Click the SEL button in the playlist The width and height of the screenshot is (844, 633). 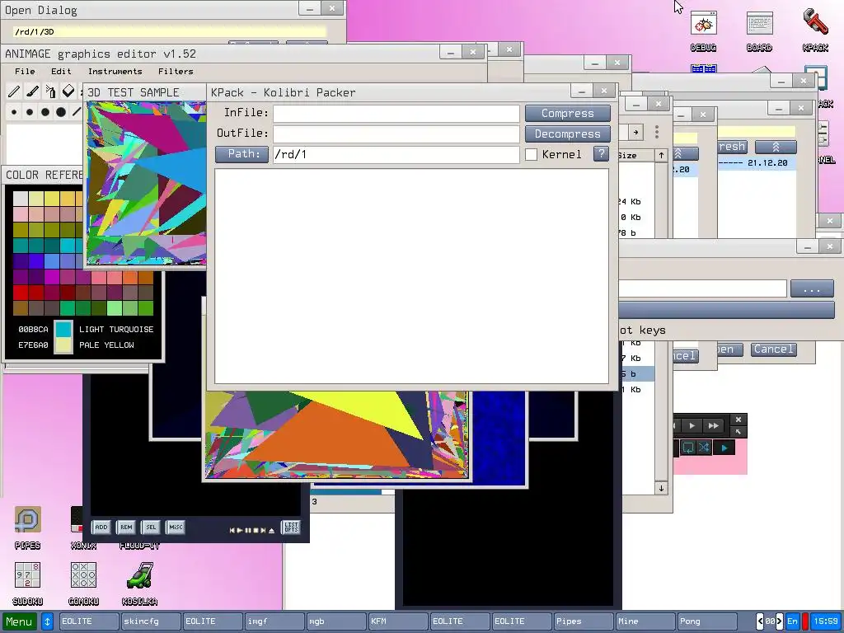tap(151, 527)
